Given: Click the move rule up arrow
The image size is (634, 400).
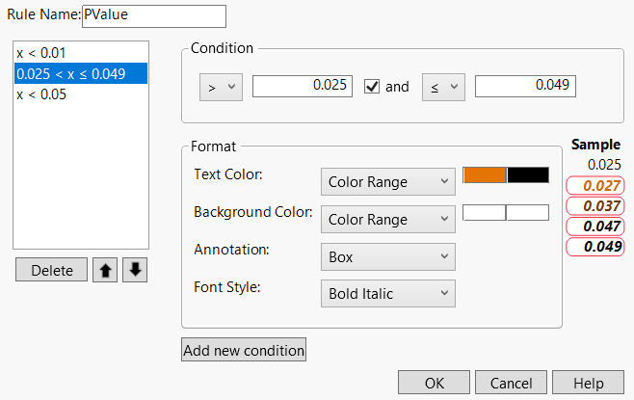Looking at the screenshot, I should 104,270.
